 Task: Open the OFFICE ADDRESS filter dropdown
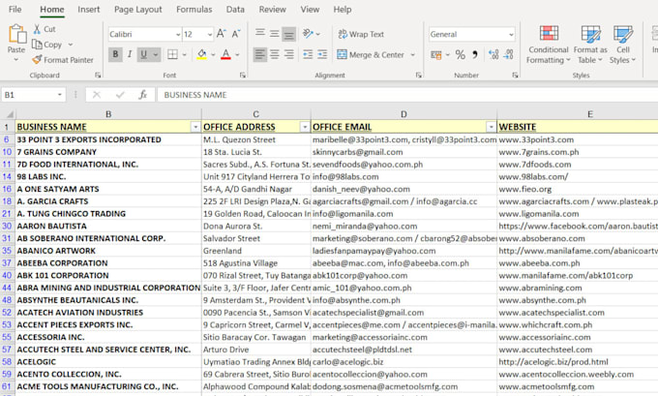(305, 127)
